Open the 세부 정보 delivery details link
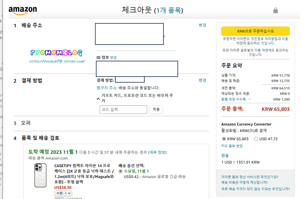This screenshot has width=303, height=199. coord(157,152)
